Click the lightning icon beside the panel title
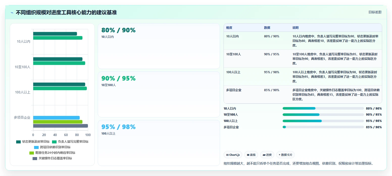 [x=12, y=13]
